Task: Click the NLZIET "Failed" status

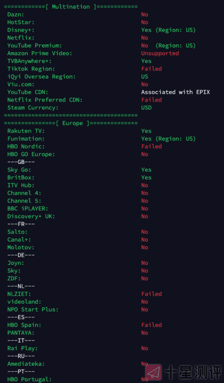Action: (x=151, y=294)
